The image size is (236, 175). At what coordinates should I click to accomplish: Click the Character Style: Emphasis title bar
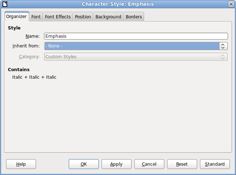click(118, 4)
